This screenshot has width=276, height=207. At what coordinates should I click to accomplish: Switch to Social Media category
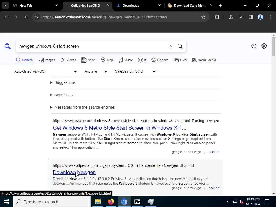click(204, 60)
